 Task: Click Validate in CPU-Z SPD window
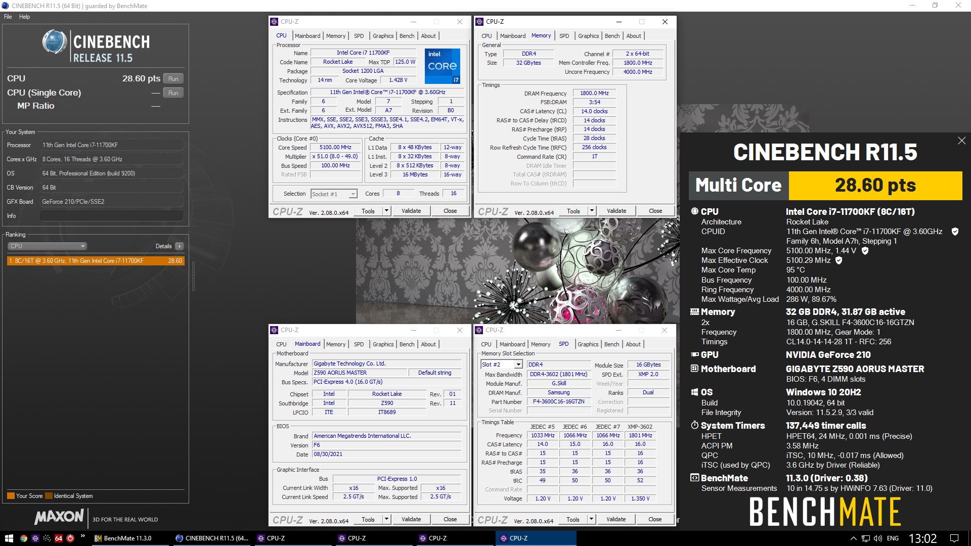[x=616, y=519]
